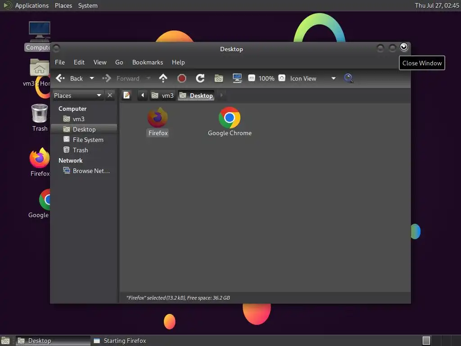Open the File menu

point(60,62)
